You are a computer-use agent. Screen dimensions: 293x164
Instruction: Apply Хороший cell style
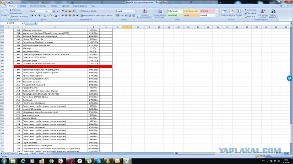point(175,15)
